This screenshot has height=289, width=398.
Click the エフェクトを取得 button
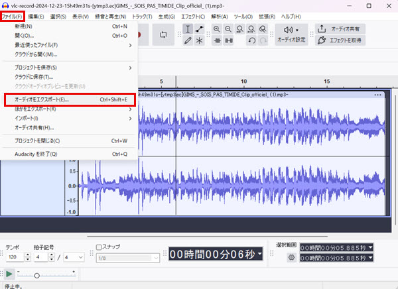[340, 40]
